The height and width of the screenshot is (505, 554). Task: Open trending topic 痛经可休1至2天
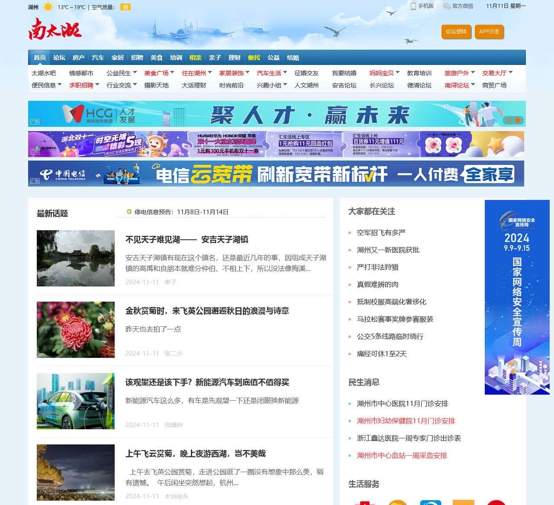point(382,354)
